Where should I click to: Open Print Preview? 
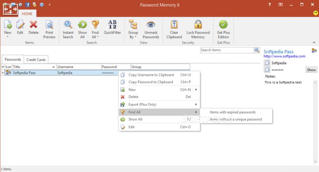(x=49, y=29)
